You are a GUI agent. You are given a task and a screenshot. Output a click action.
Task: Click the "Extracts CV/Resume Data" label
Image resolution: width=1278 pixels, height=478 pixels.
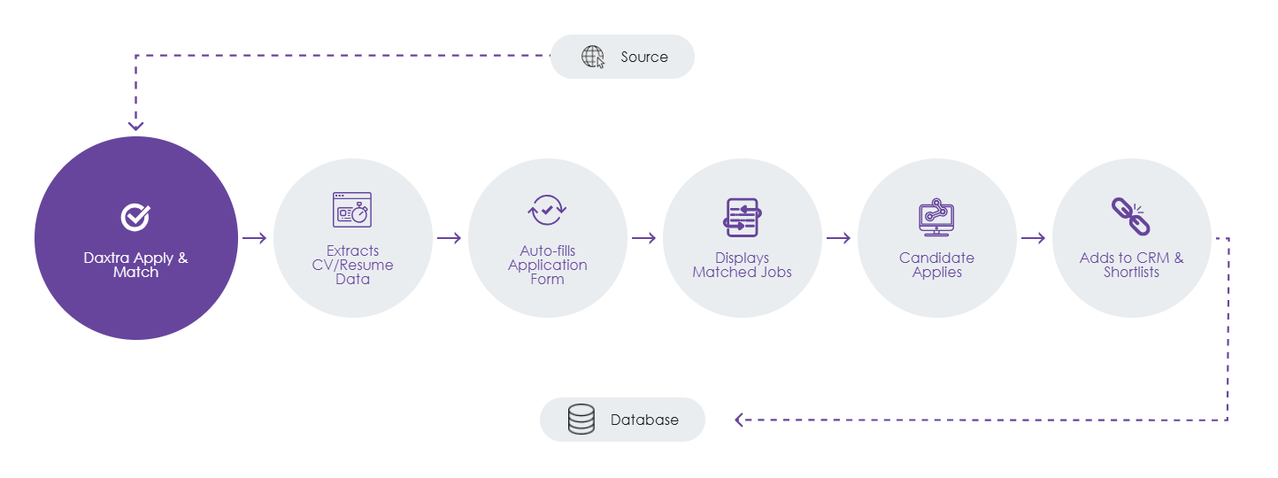pyautogui.click(x=352, y=265)
